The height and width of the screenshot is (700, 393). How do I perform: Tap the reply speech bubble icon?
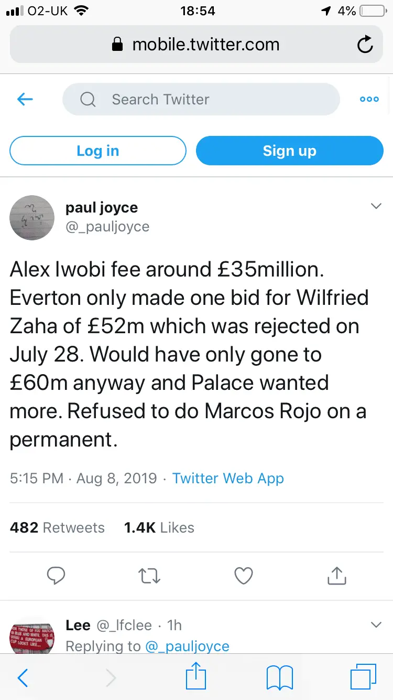tap(56, 576)
